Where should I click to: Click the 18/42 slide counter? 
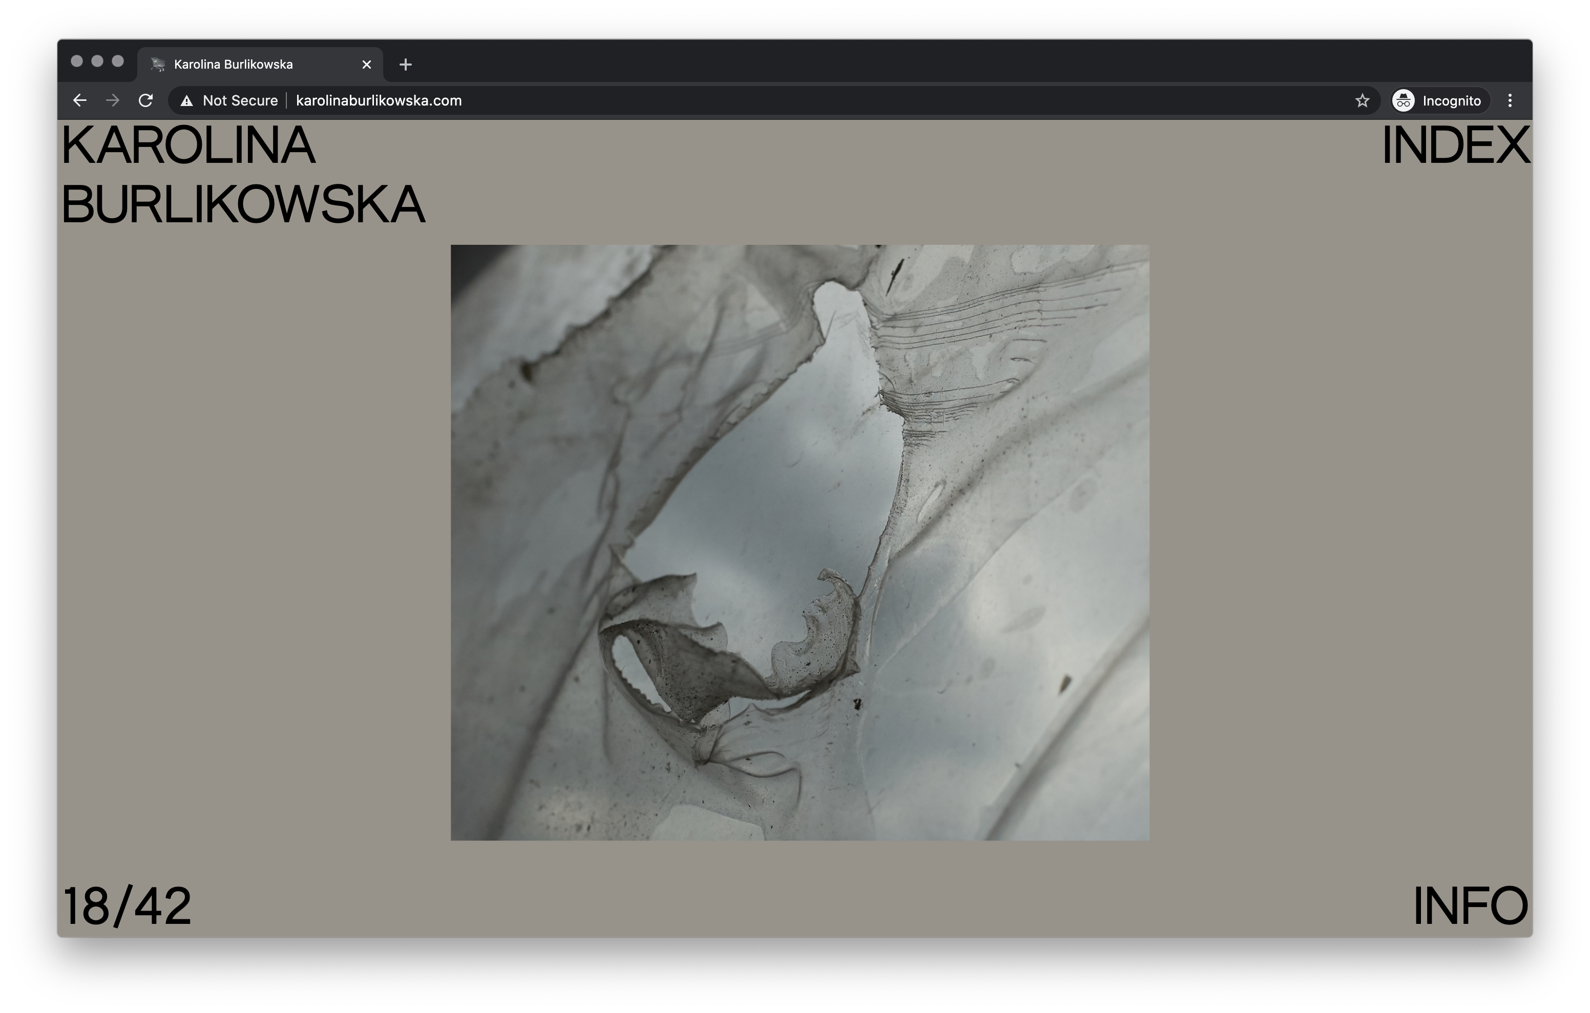127,906
